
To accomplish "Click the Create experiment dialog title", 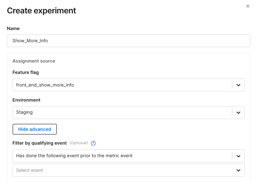I will pyautogui.click(x=42, y=11).
